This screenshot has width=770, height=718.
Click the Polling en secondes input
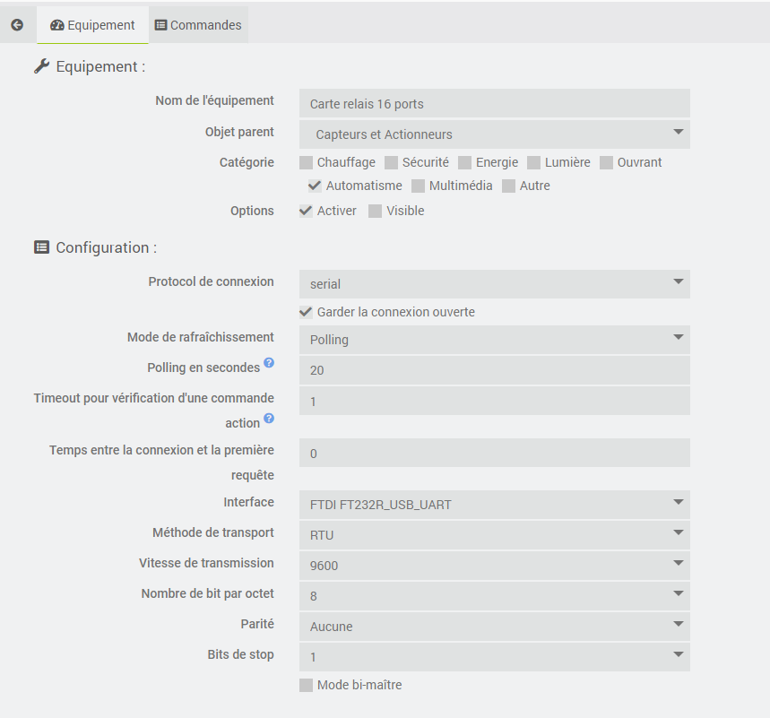click(494, 370)
